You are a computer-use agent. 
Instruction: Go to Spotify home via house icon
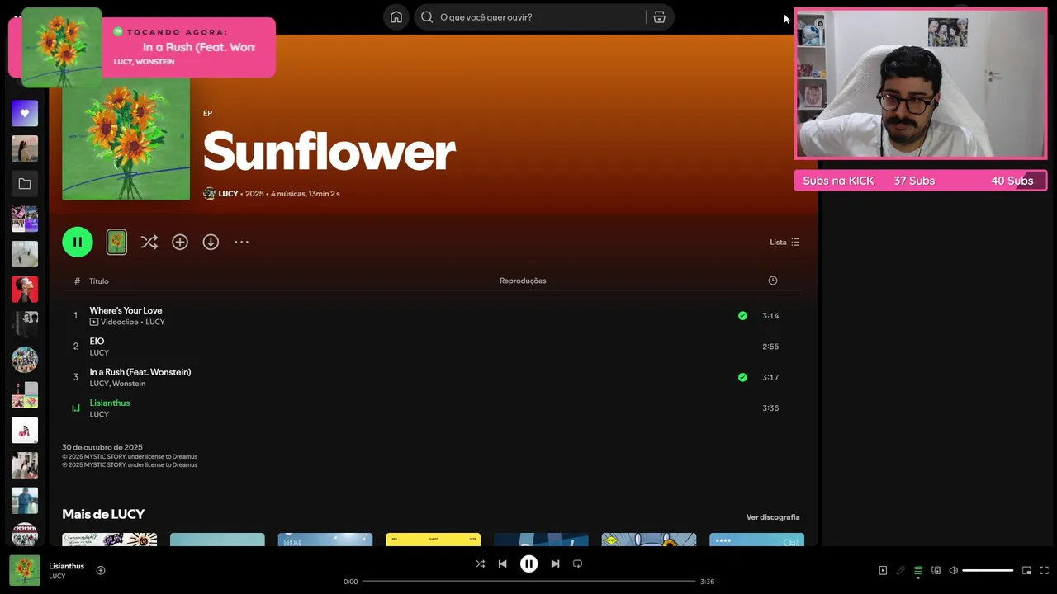tap(396, 17)
